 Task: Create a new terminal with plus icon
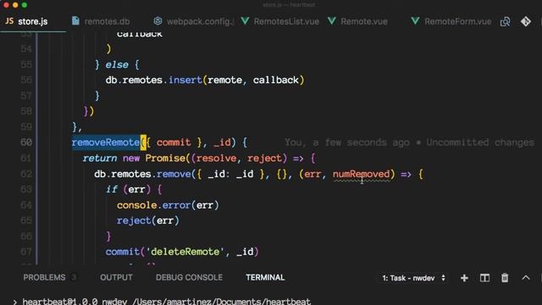[464, 278]
